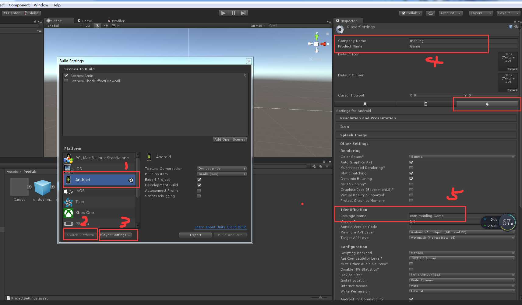Open the Device Filter dropdown
Viewport: 522px width, 305px height.
(x=462, y=275)
